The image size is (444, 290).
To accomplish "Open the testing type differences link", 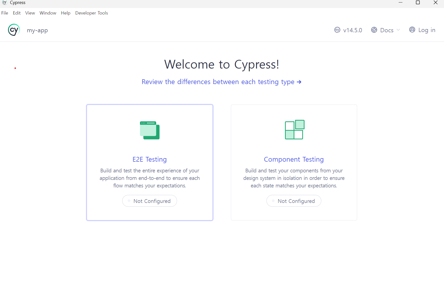I will pos(222,82).
